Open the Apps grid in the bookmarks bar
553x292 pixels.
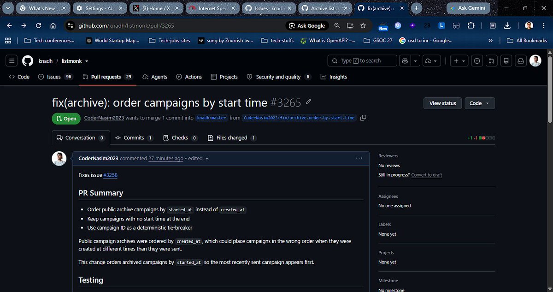tap(8, 41)
